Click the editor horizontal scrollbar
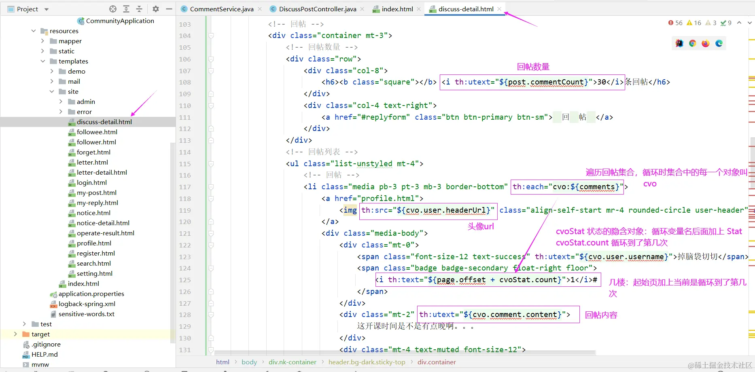Screen dimensions: 755x372 (x=405, y=353)
